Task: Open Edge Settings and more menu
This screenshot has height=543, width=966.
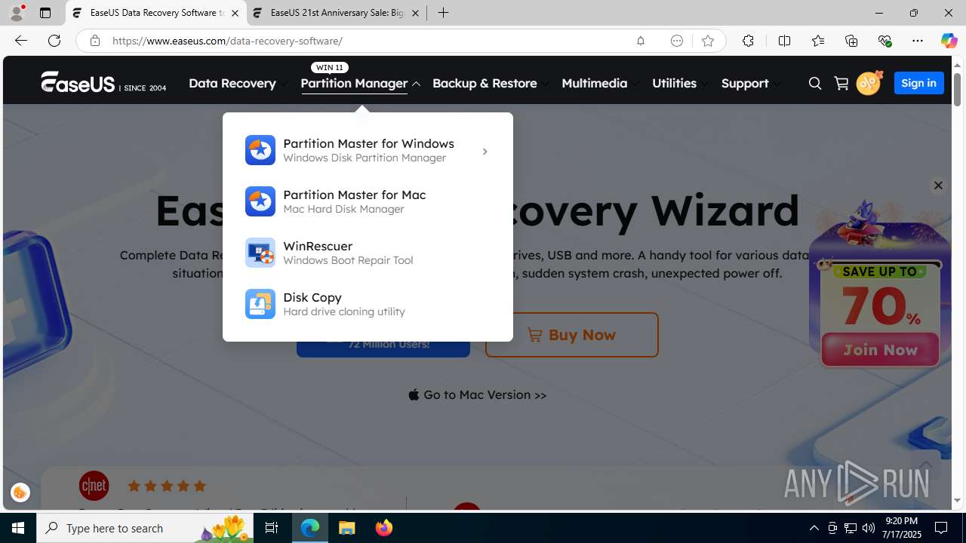Action: pos(918,41)
